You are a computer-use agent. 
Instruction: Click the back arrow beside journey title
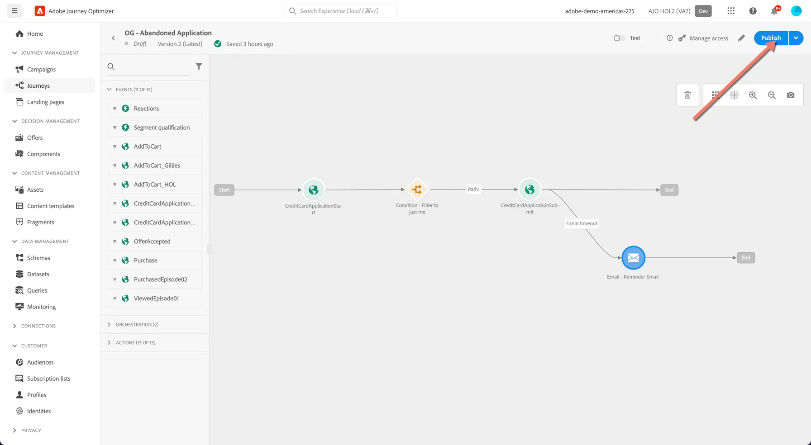coord(113,38)
